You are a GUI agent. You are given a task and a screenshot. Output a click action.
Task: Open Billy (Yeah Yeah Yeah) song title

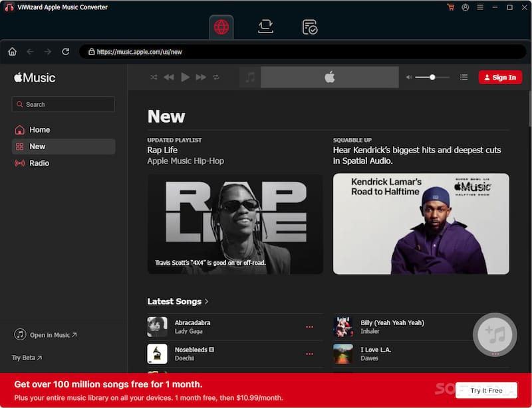(x=392, y=322)
